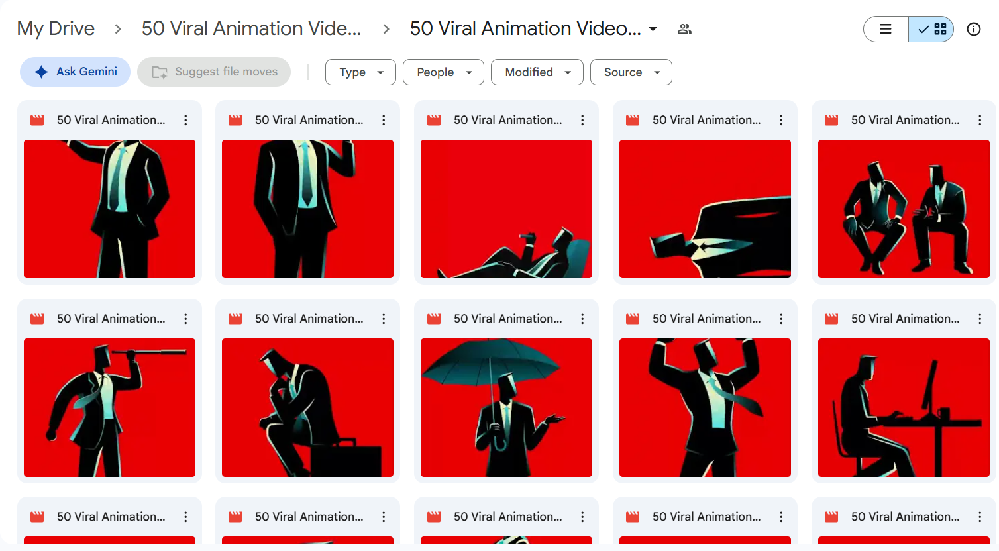
Task: Select the video of man holding umbrella
Action: [506, 407]
